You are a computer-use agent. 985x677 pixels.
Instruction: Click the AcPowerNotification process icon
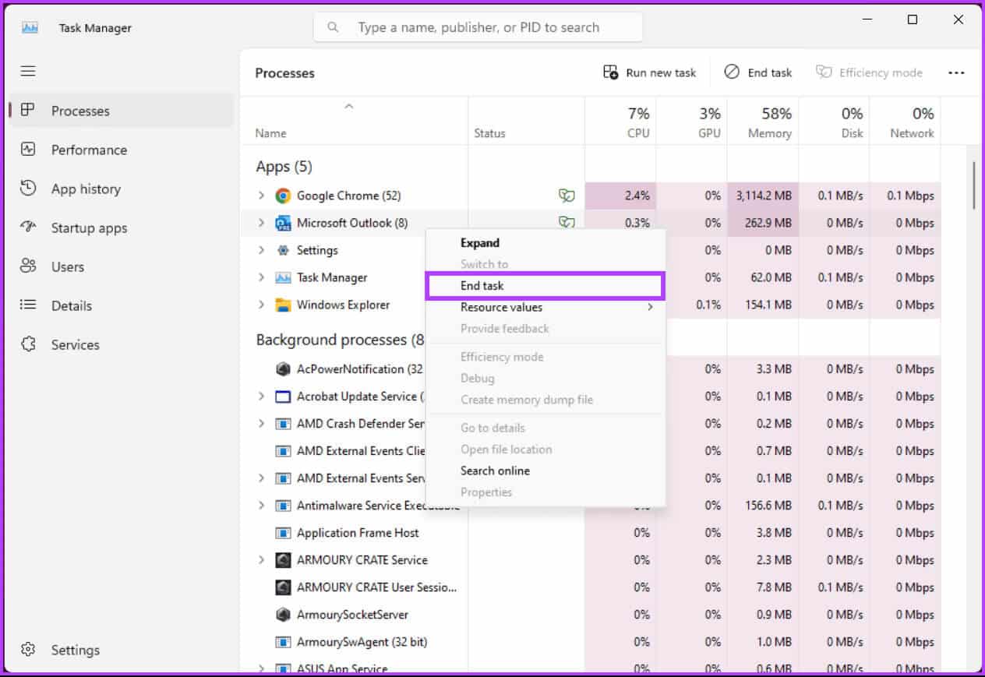(x=283, y=368)
